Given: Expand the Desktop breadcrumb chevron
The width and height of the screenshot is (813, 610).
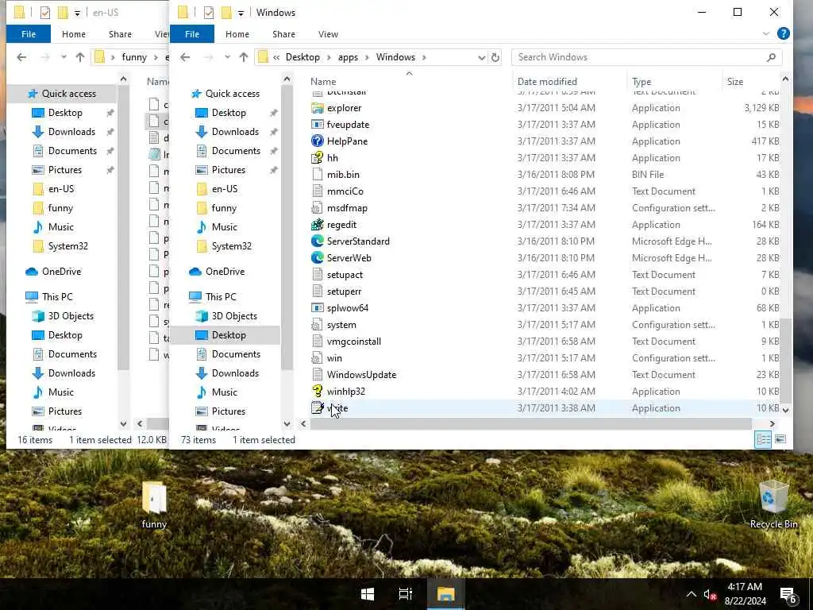Looking at the screenshot, I should click(329, 57).
